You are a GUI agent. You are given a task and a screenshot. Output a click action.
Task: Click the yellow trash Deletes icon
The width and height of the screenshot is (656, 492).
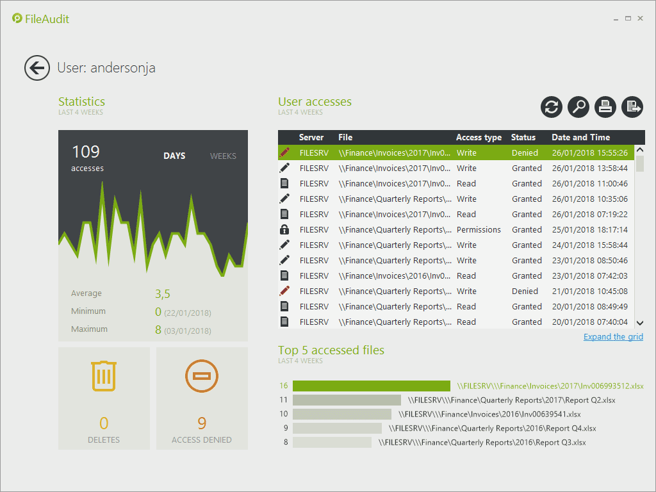click(104, 376)
